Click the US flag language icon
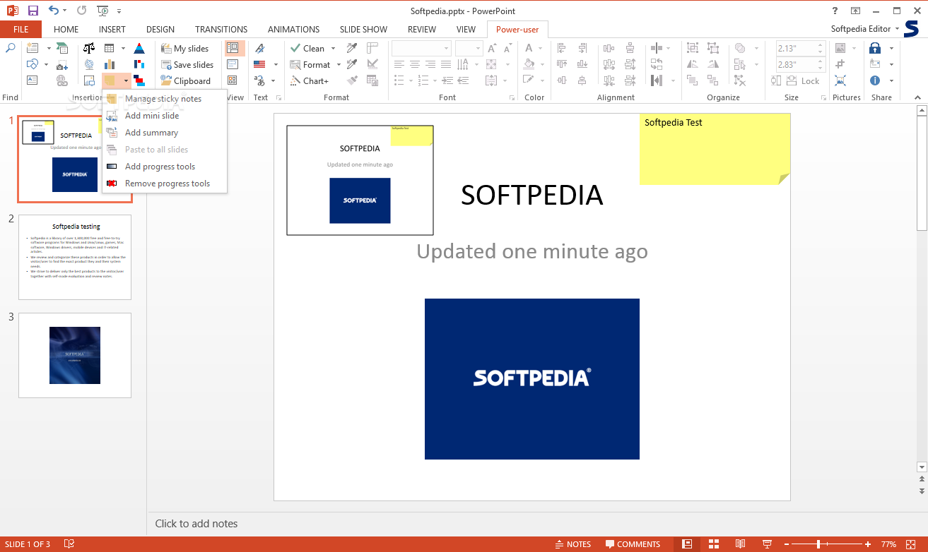The width and height of the screenshot is (928, 552). [x=259, y=64]
